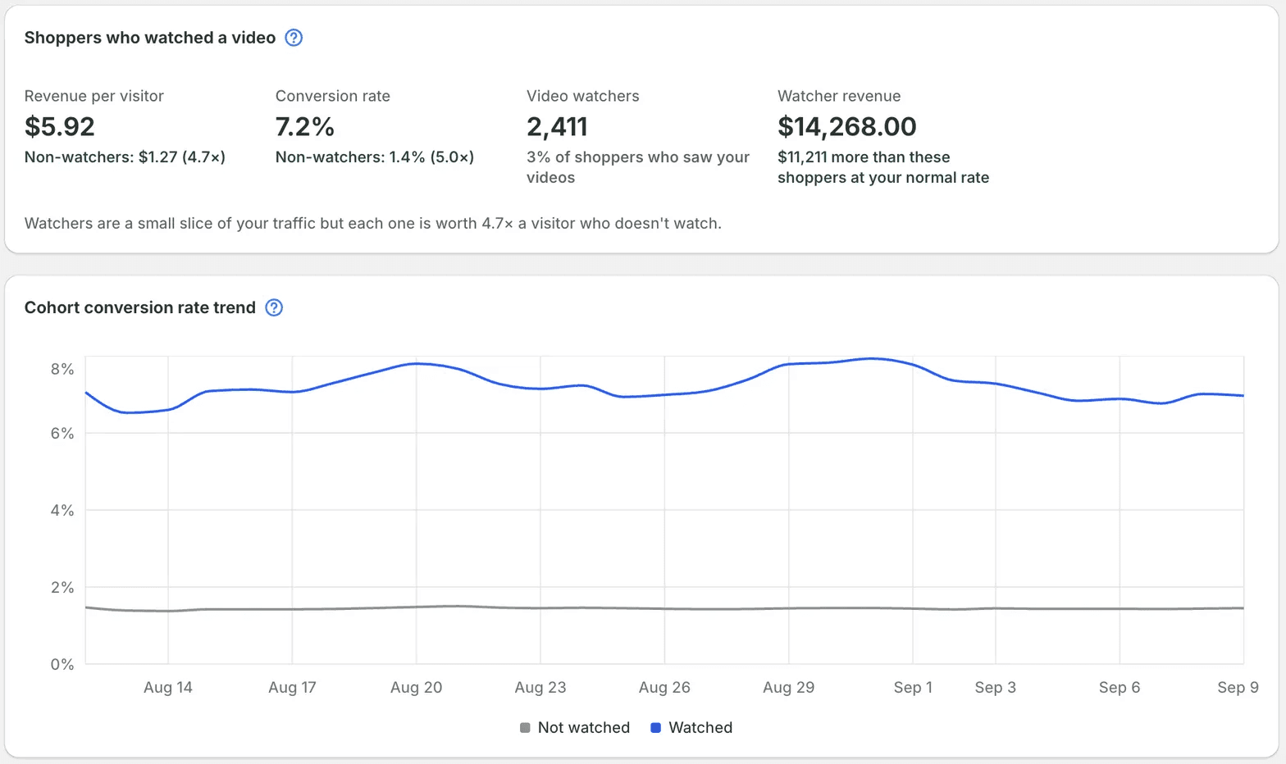Click the $11,211 more than these shoppers text

[883, 167]
